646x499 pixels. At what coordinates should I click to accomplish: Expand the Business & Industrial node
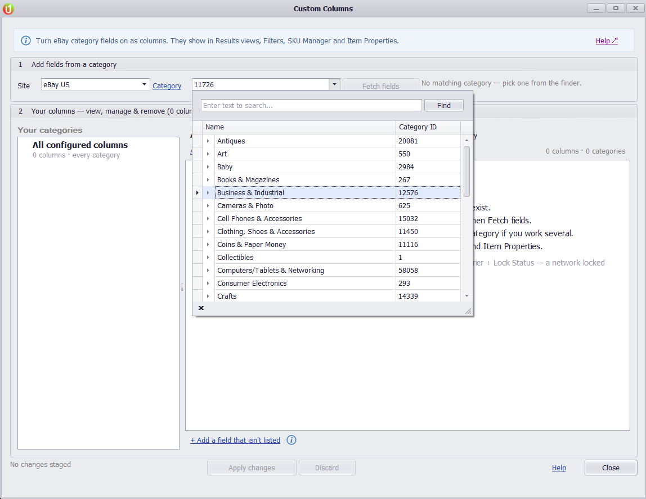pos(208,193)
